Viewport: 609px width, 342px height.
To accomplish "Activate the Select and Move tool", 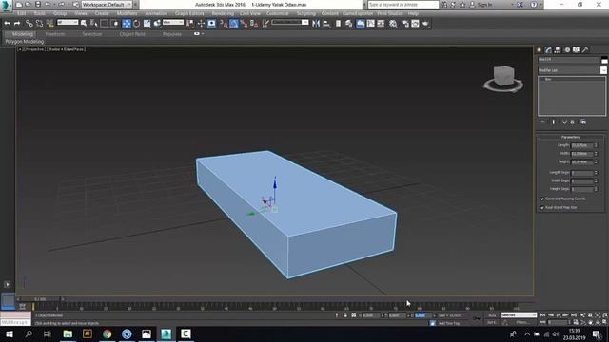I will pyautogui.click(x=127, y=24).
